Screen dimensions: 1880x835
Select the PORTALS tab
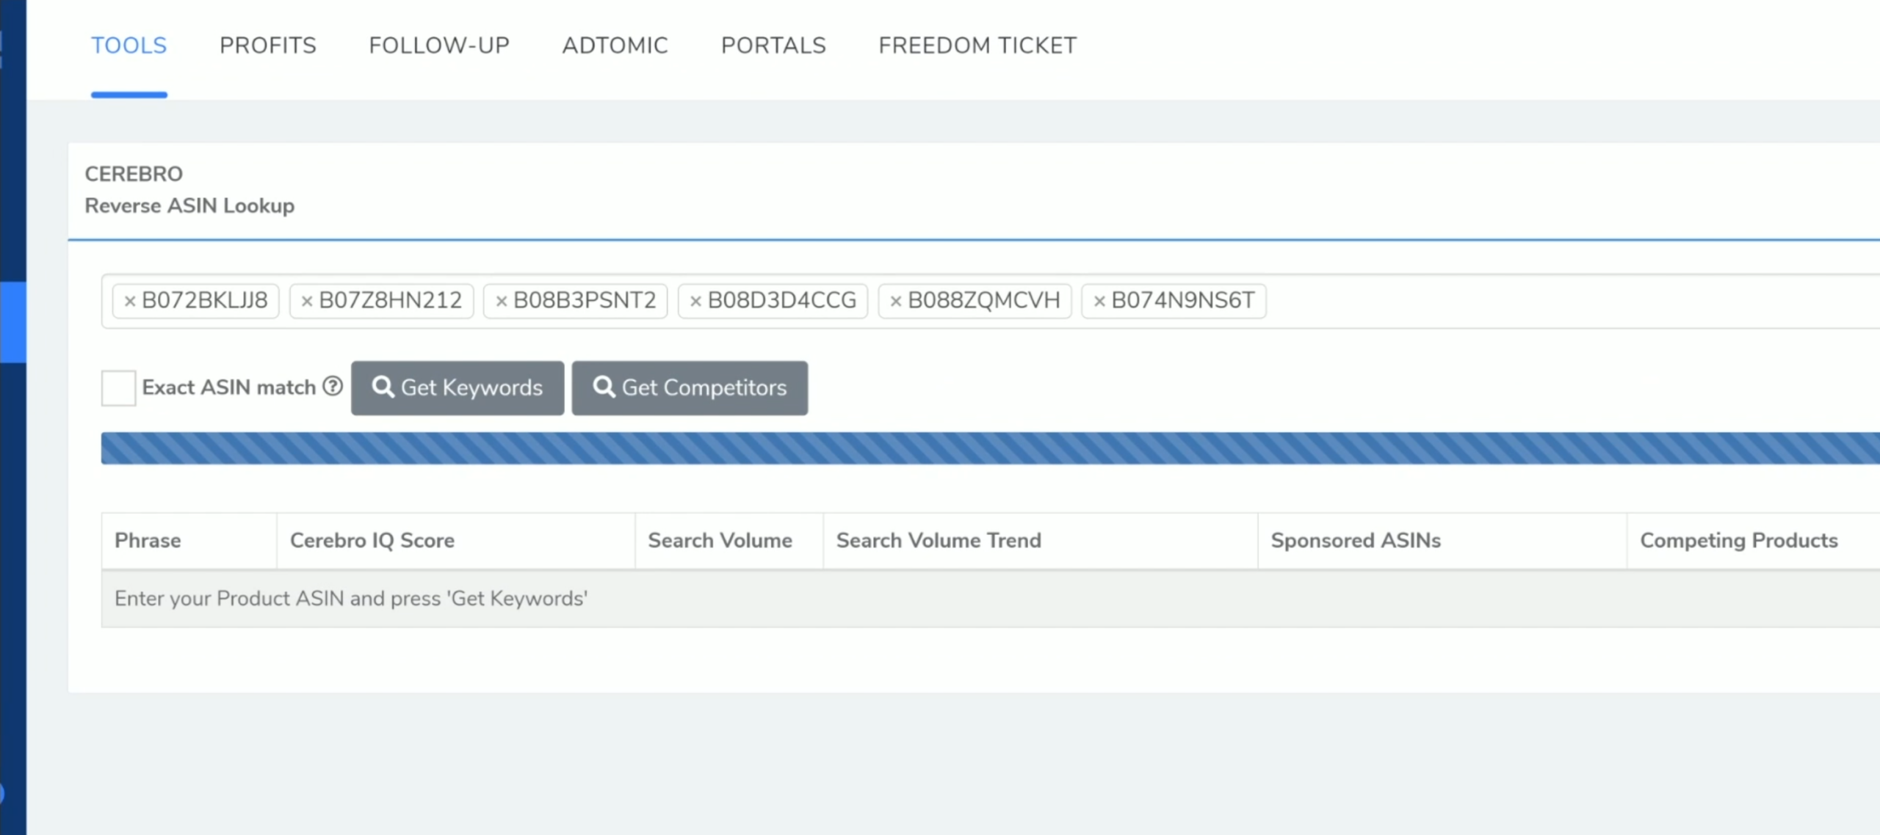[773, 45]
